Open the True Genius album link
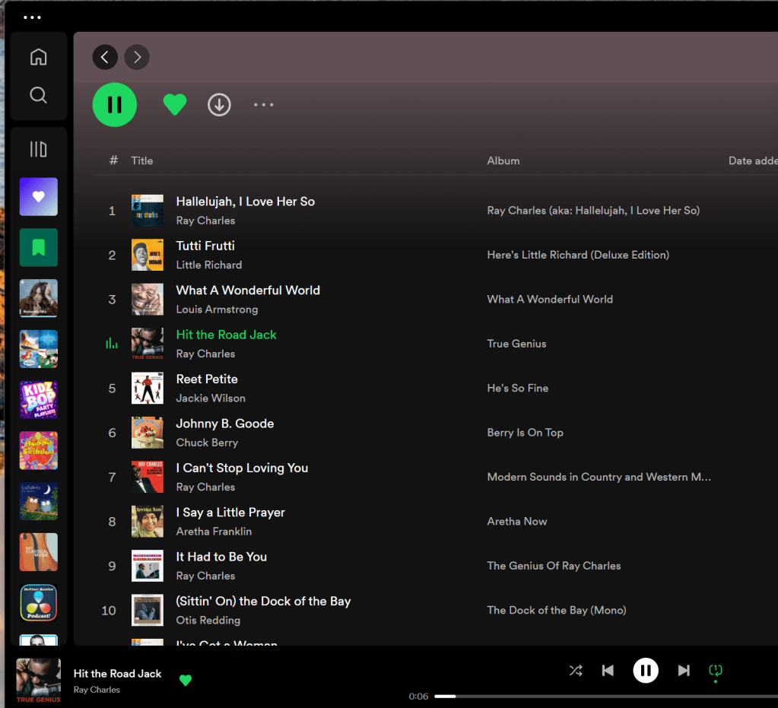The image size is (778, 708). pyautogui.click(x=516, y=343)
